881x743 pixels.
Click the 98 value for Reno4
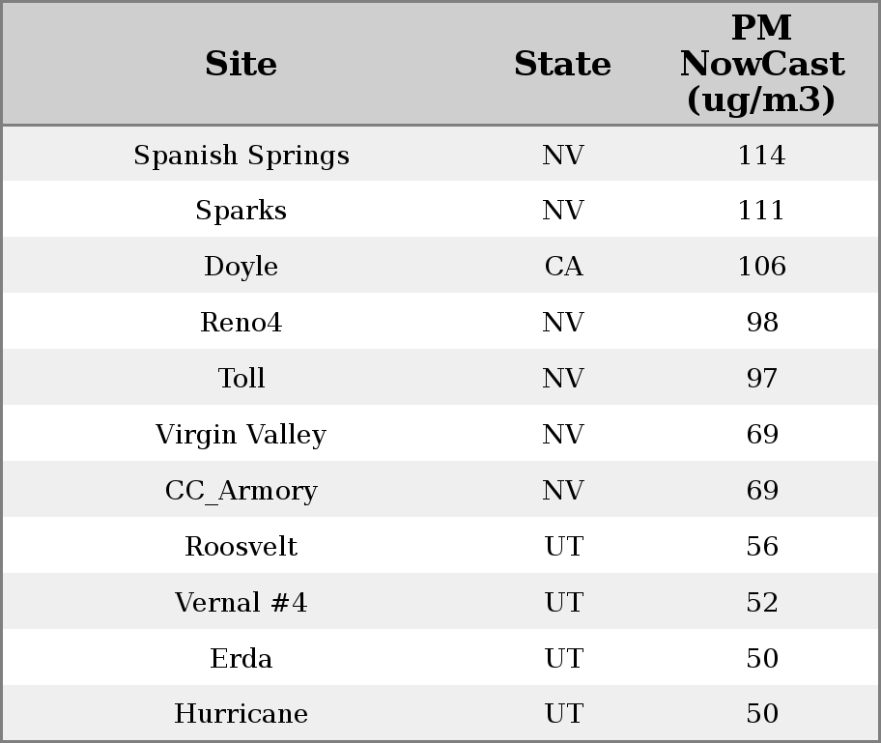coord(761,323)
